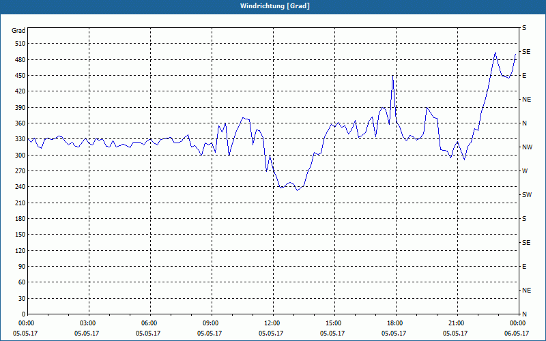Click the 390 axis value
The width and height of the screenshot is (546, 341).
click(x=20, y=108)
